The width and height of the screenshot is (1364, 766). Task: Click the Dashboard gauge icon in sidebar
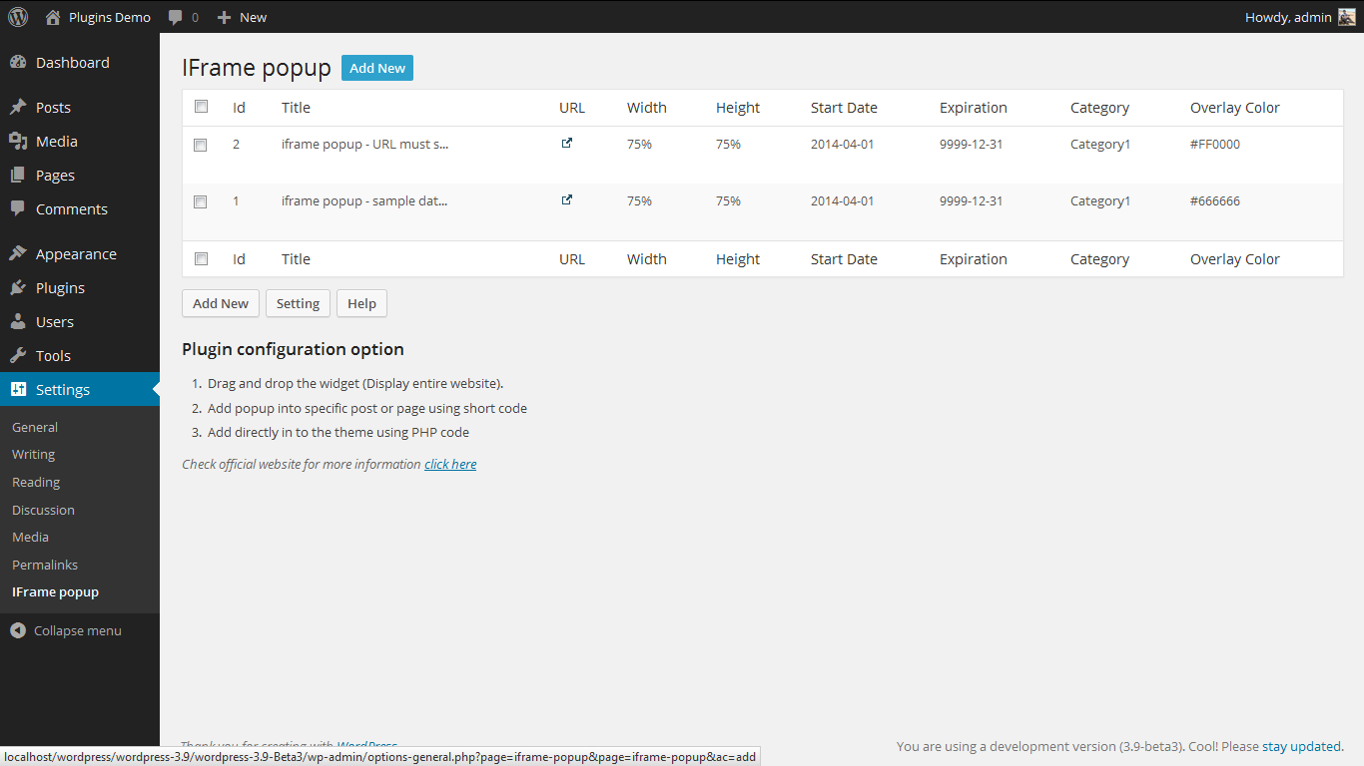click(x=18, y=63)
